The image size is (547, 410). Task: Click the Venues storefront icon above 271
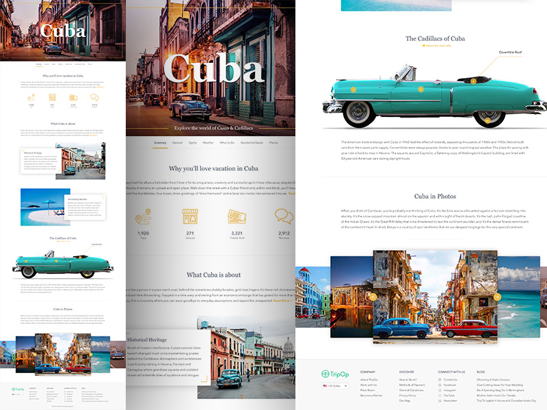[x=190, y=217]
